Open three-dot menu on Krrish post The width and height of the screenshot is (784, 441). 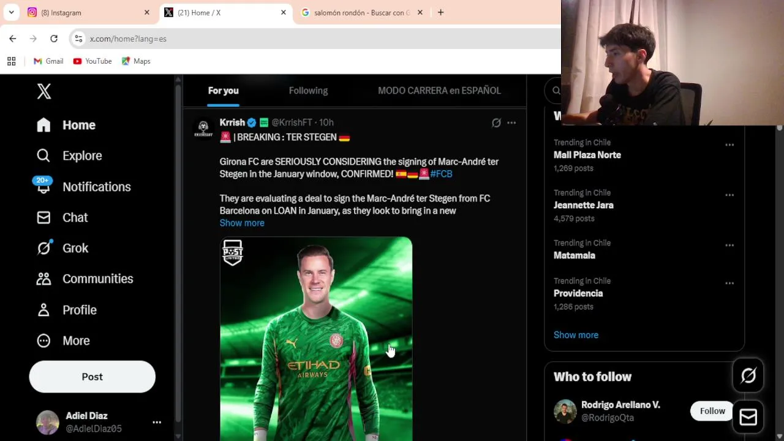point(511,123)
